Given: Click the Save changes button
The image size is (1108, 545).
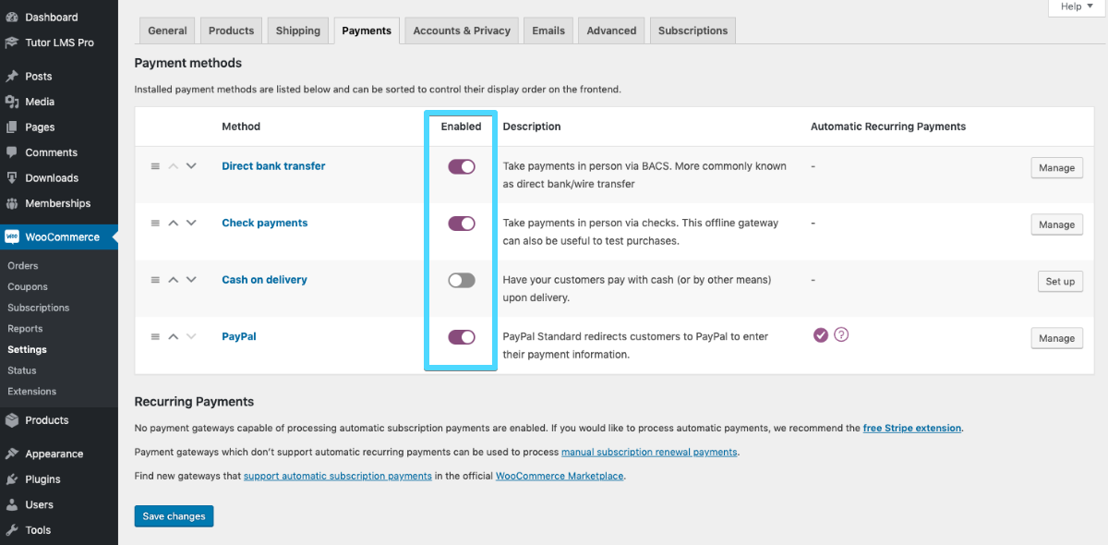Looking at the screenshot, I should (174, 516).
